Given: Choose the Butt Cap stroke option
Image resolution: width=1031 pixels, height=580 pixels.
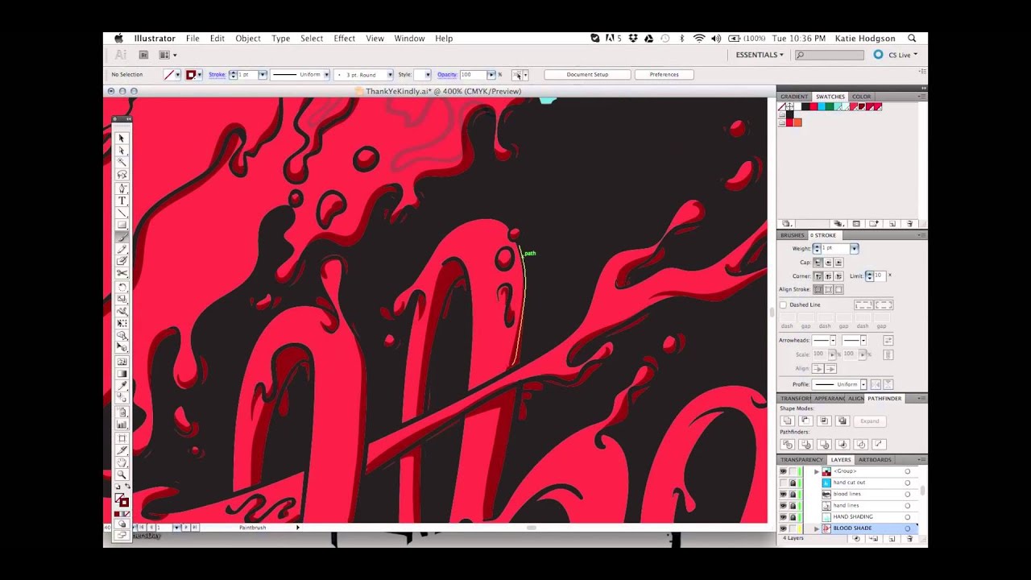Looking at the screenshot, I should [x=818, y=263].
